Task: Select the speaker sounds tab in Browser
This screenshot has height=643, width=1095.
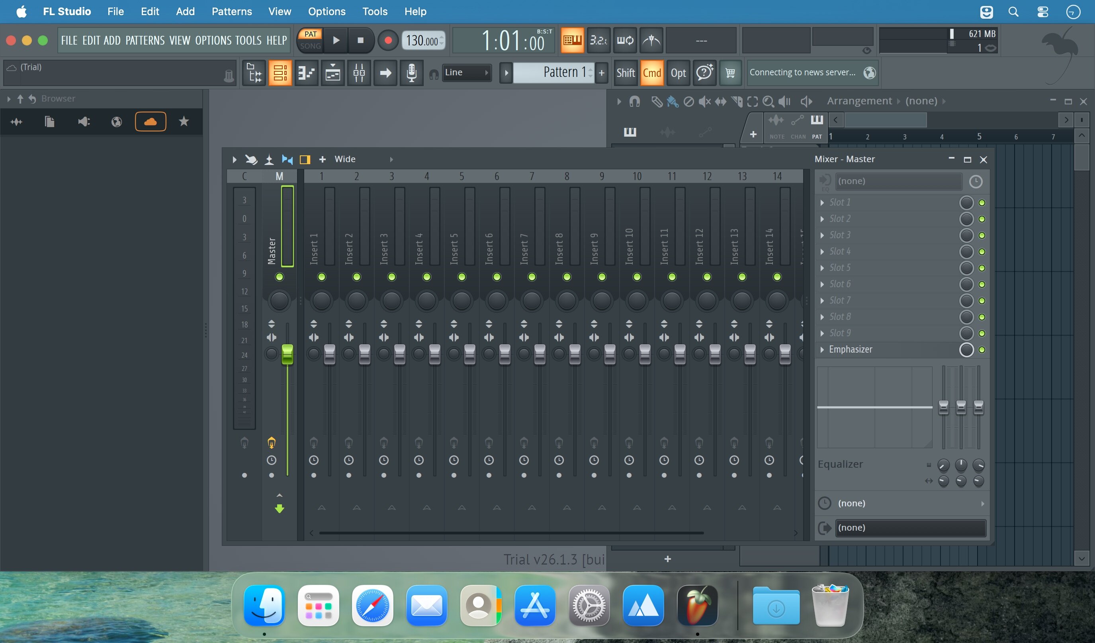Action: [84, 122]
